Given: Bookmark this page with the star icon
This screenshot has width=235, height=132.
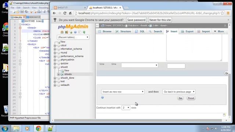Looking at the screenshot, I should tap(222, 13).
